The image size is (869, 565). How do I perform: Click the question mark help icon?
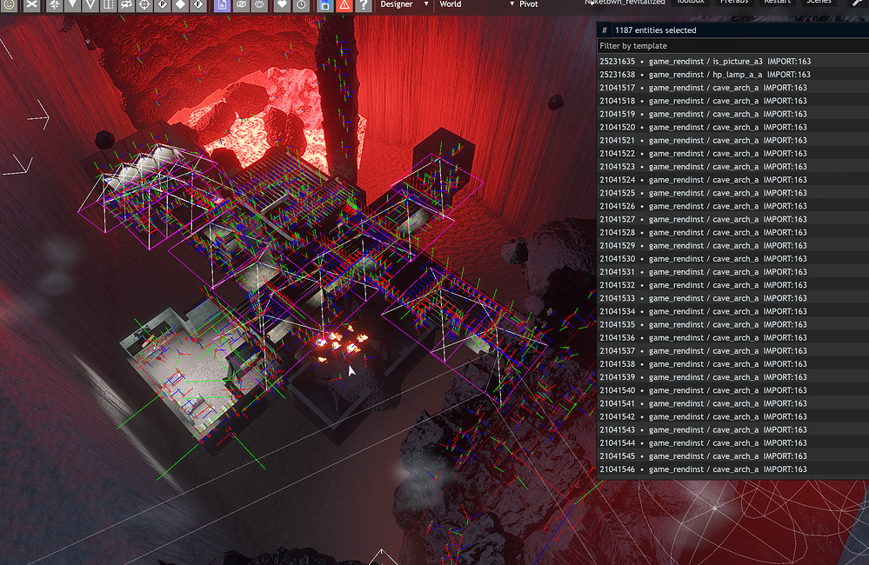363,4
